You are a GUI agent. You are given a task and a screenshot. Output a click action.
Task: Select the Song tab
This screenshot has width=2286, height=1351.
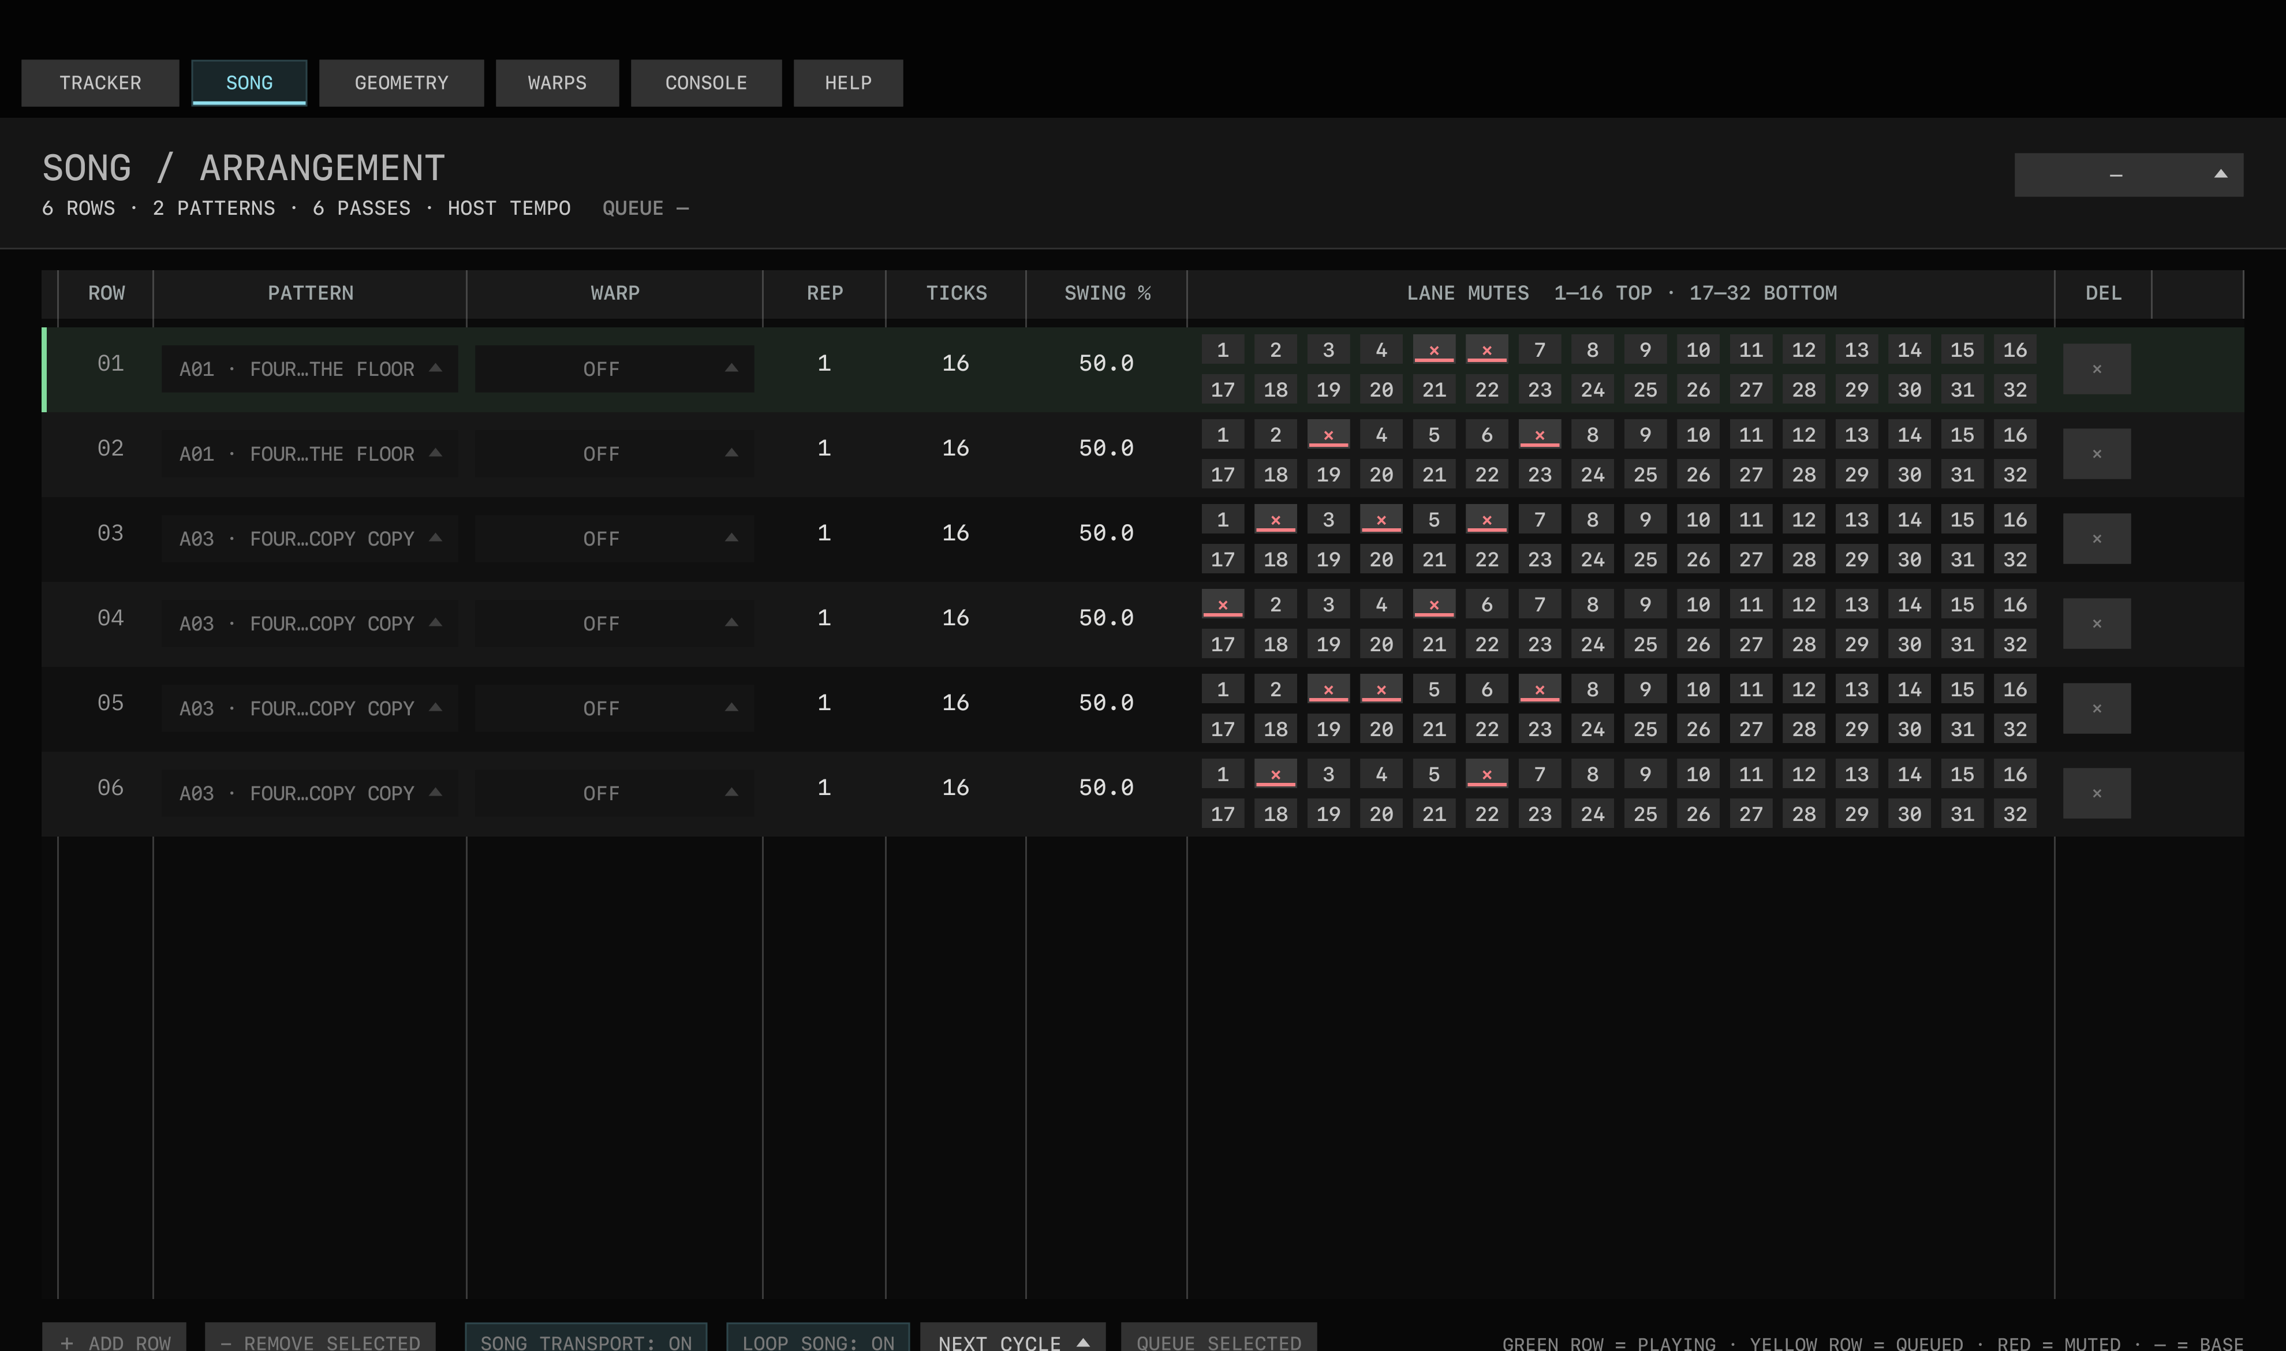(248, 83)
